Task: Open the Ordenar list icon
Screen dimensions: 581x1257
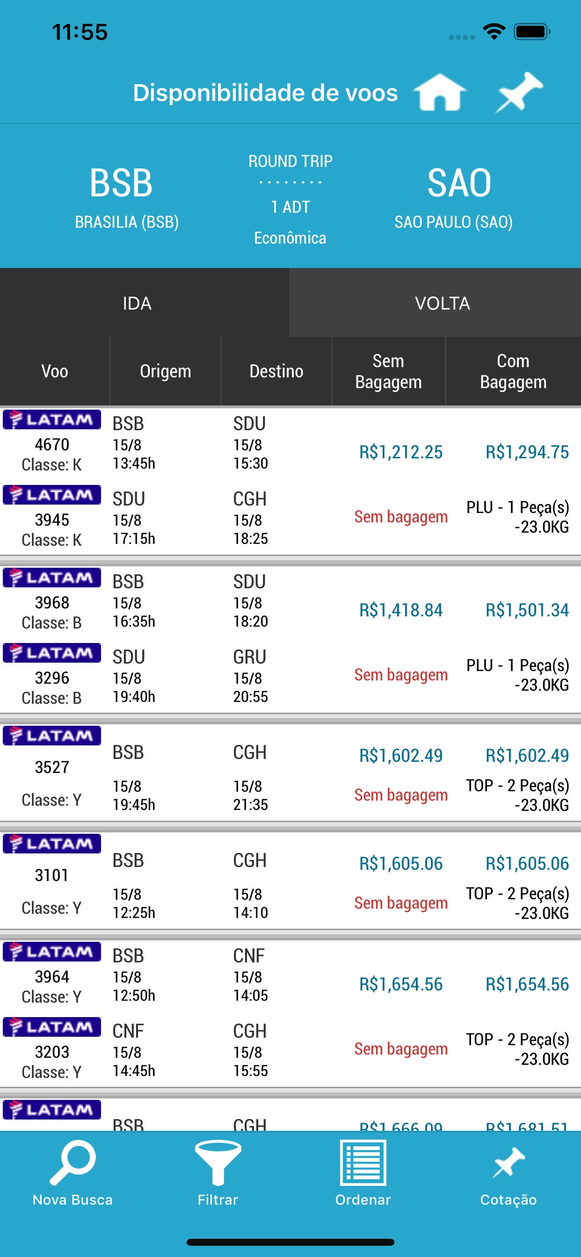Action: click(x=363, y=1163)
